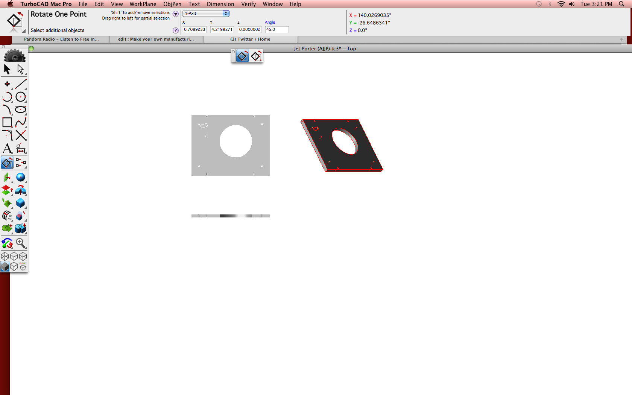The height and width of the screenshot is (395, 632).
Task: Activate the Trim tool
Action: coord(21,135)
